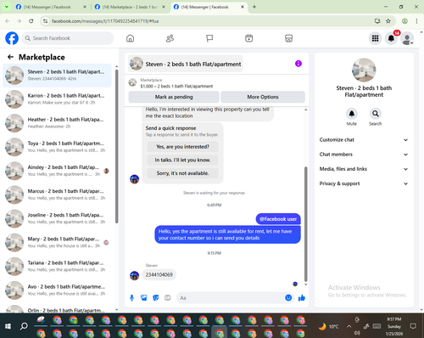Screen dimensions: 424x338
Task: Open the account profile avatar menu
Action: click(407, 38)
